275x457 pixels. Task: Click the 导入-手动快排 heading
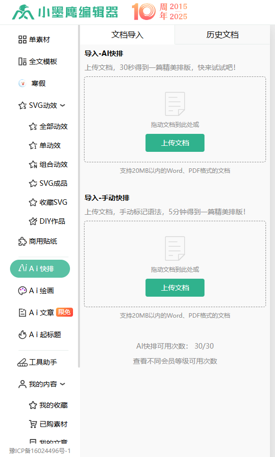coord(107,198)
